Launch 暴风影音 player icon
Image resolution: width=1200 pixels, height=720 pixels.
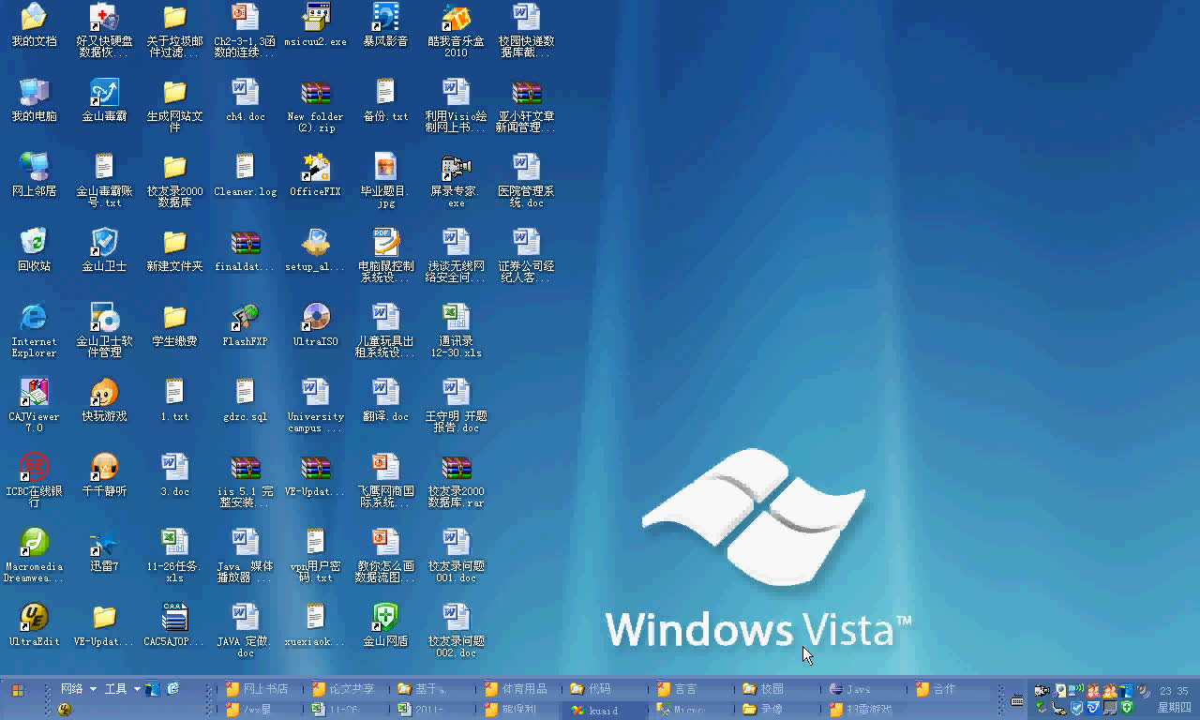coord(385,26)
